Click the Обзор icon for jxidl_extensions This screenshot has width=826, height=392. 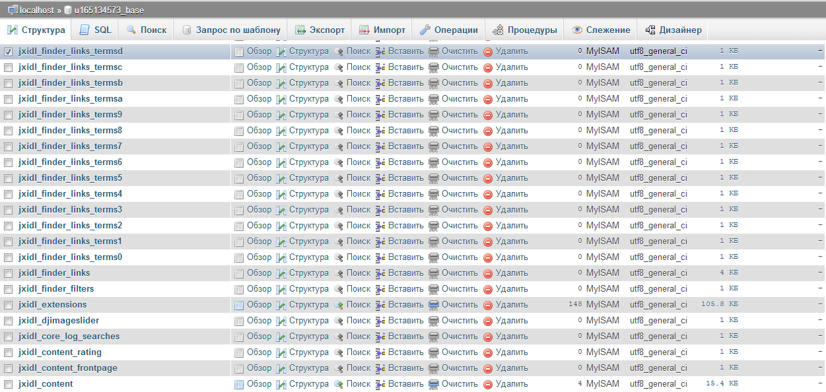(x=239, y=305)
